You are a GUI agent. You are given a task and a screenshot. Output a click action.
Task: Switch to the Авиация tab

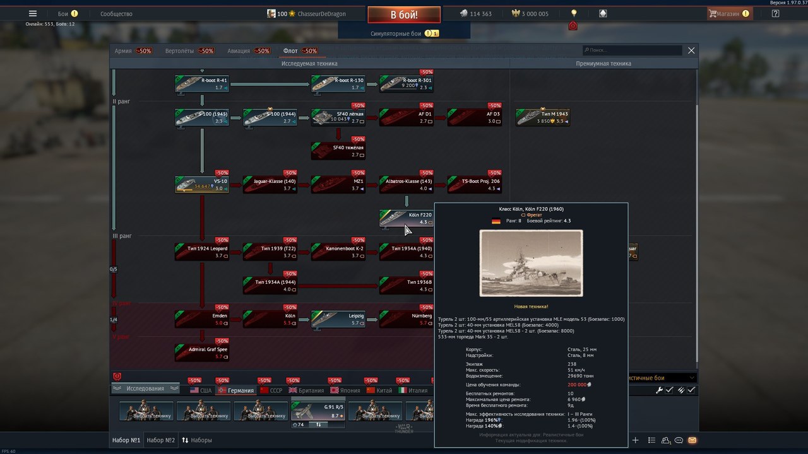[249, 50]
